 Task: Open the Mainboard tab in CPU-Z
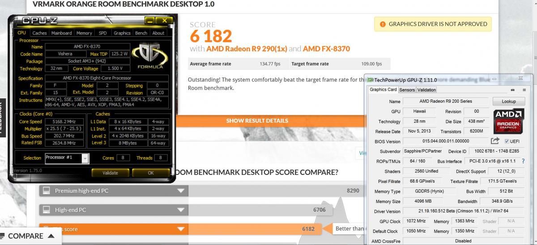(x=61, y=33)
